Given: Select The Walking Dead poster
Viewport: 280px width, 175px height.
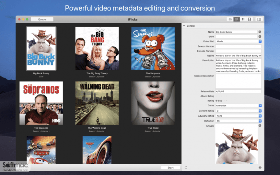Looking at the screenshot, I should point(97,103).
